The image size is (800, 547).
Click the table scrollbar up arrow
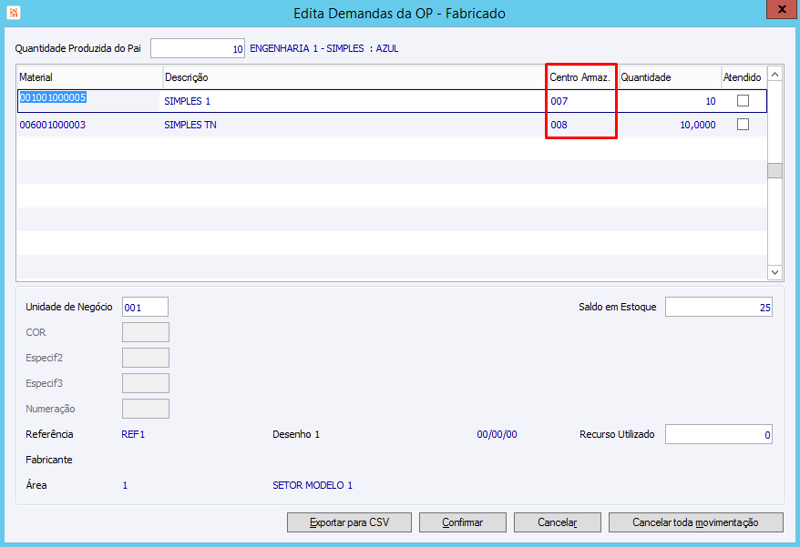(x=774, y=75)
